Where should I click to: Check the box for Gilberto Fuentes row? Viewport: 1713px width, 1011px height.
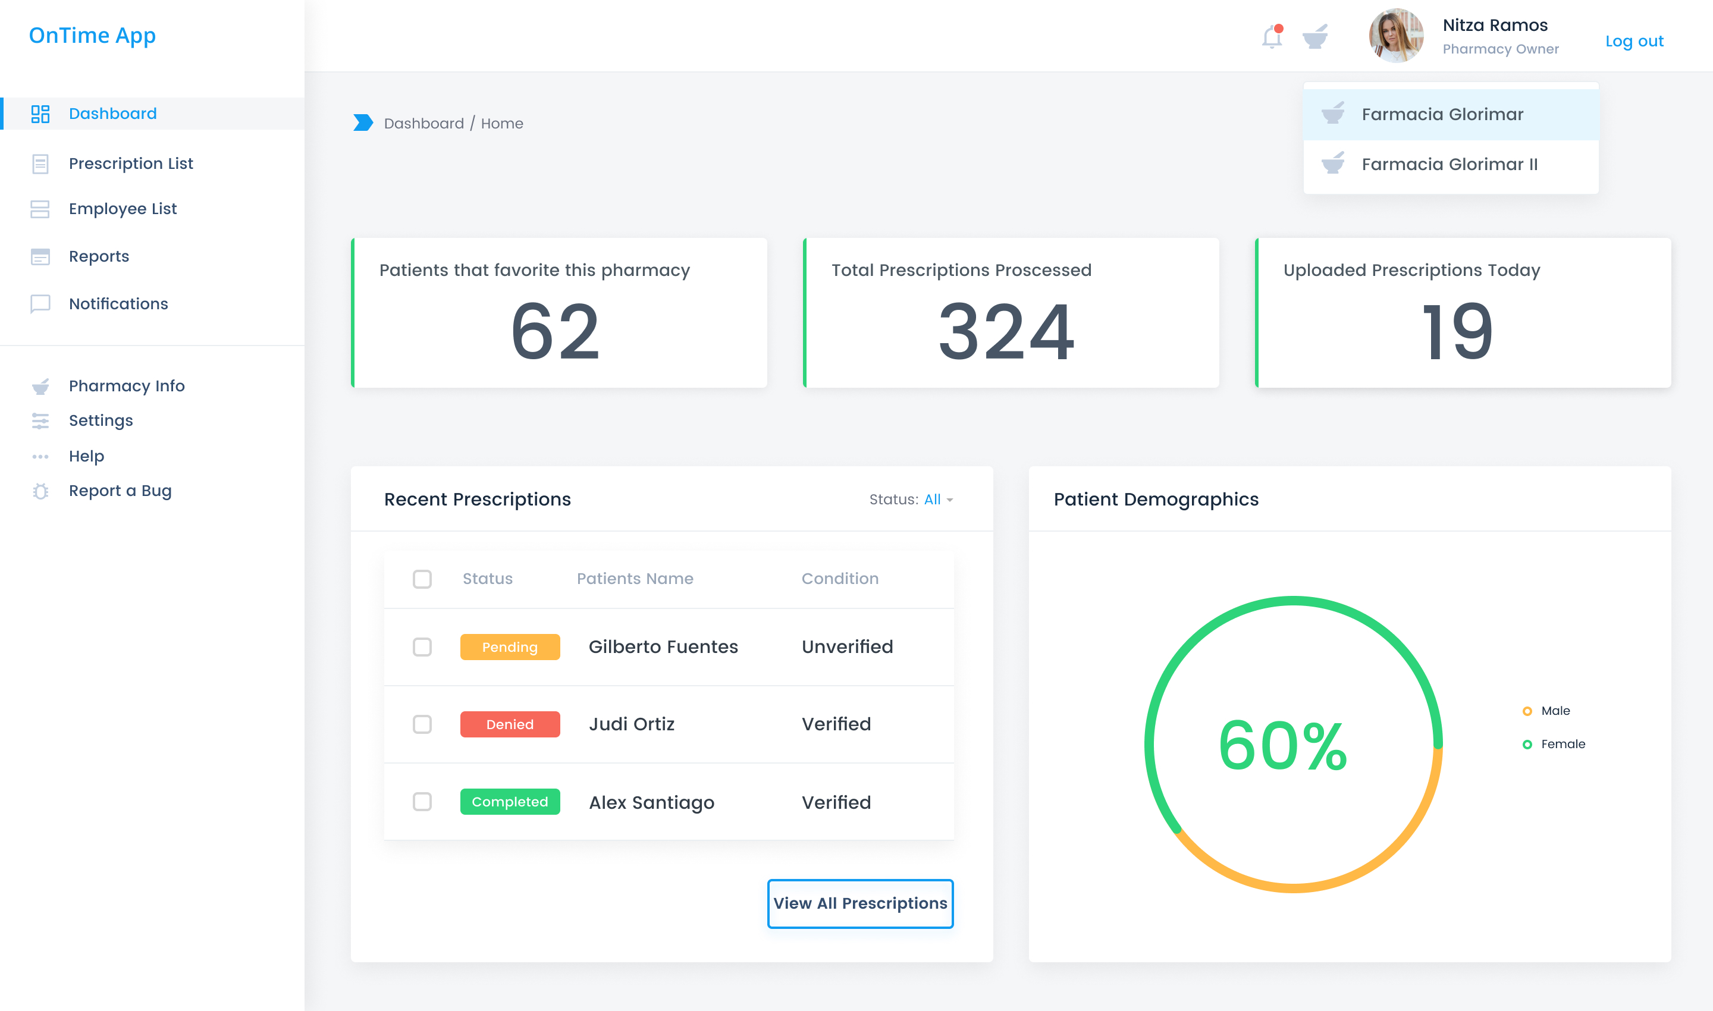click(422, 647)
